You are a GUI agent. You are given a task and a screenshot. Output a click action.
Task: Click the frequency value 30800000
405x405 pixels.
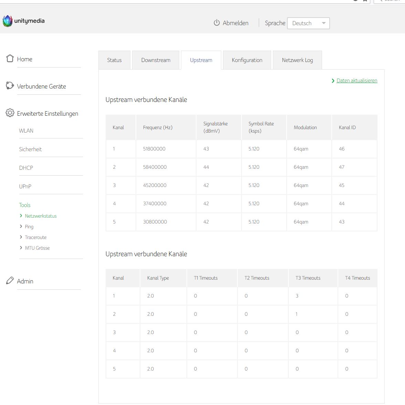point(155,222)
